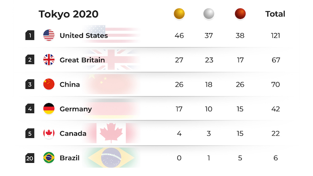Open the United States country name
This screenshot has width=313, height=176.
pos(83,35)
